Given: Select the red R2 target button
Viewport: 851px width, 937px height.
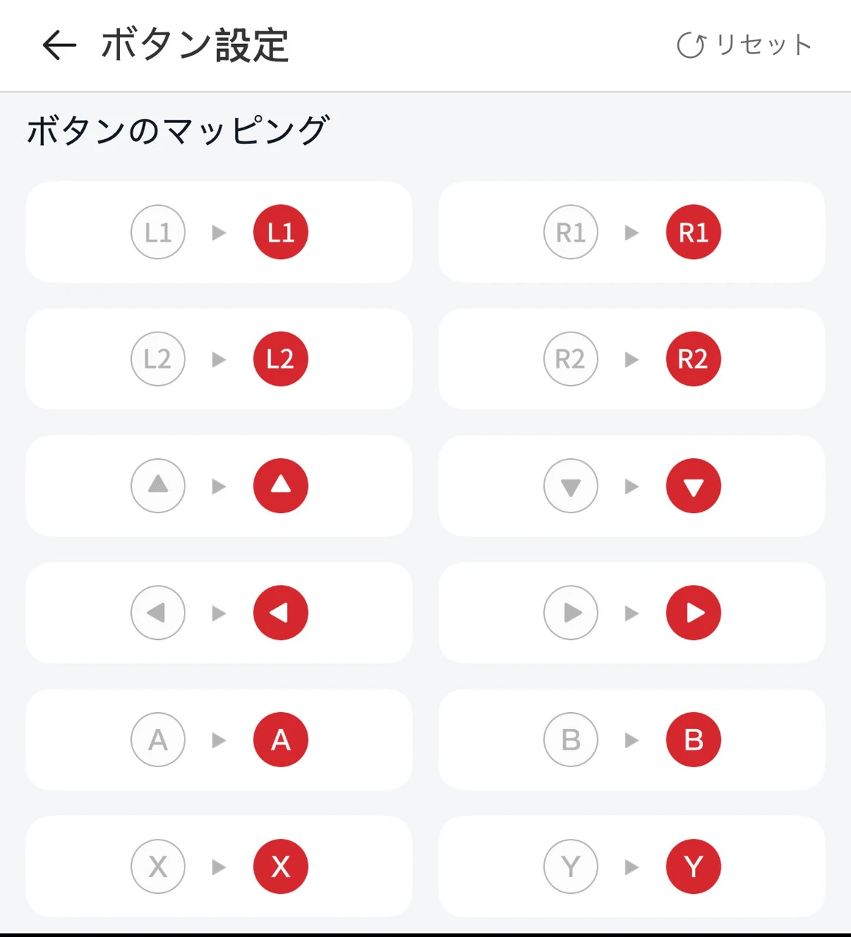Looking at the screenshot, I should pyautogui.click(x=693, y=359).
